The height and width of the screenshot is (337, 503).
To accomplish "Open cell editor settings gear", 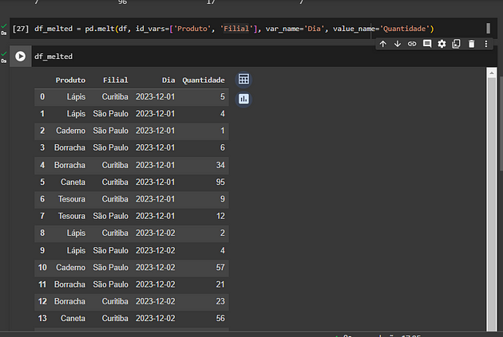I will (442, 44).
